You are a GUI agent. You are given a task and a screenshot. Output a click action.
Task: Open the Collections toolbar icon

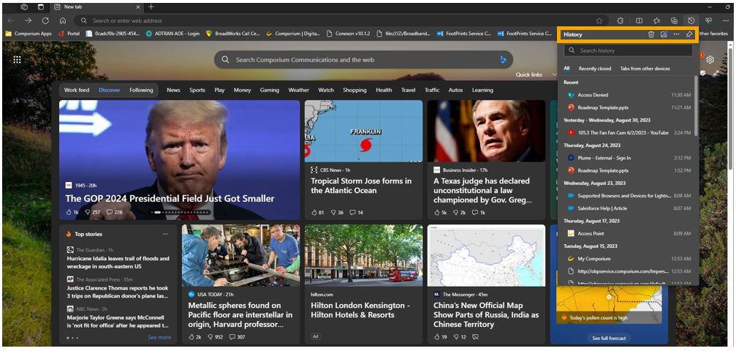click(674, 20)
